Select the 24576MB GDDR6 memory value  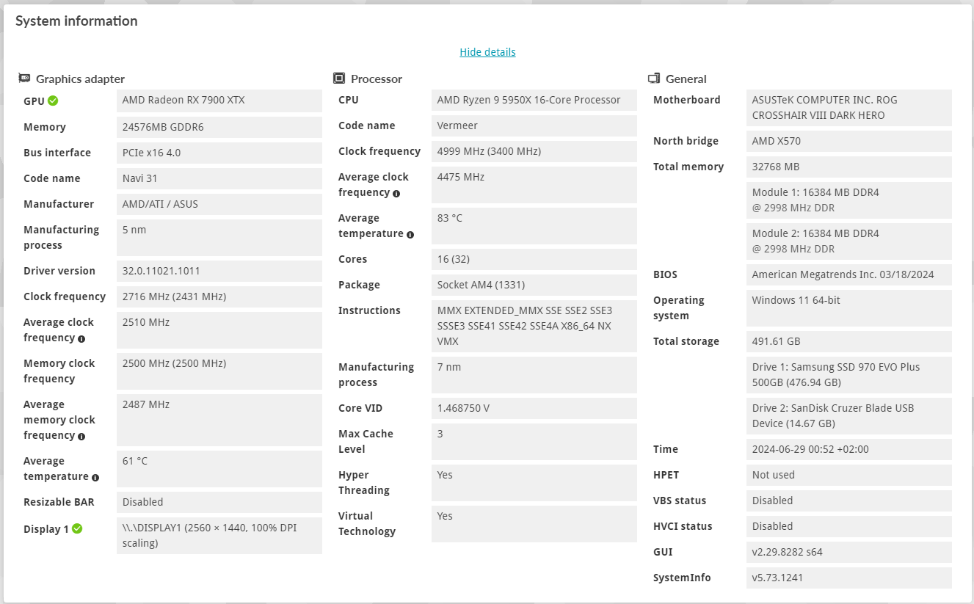click(x=219, y=127)
